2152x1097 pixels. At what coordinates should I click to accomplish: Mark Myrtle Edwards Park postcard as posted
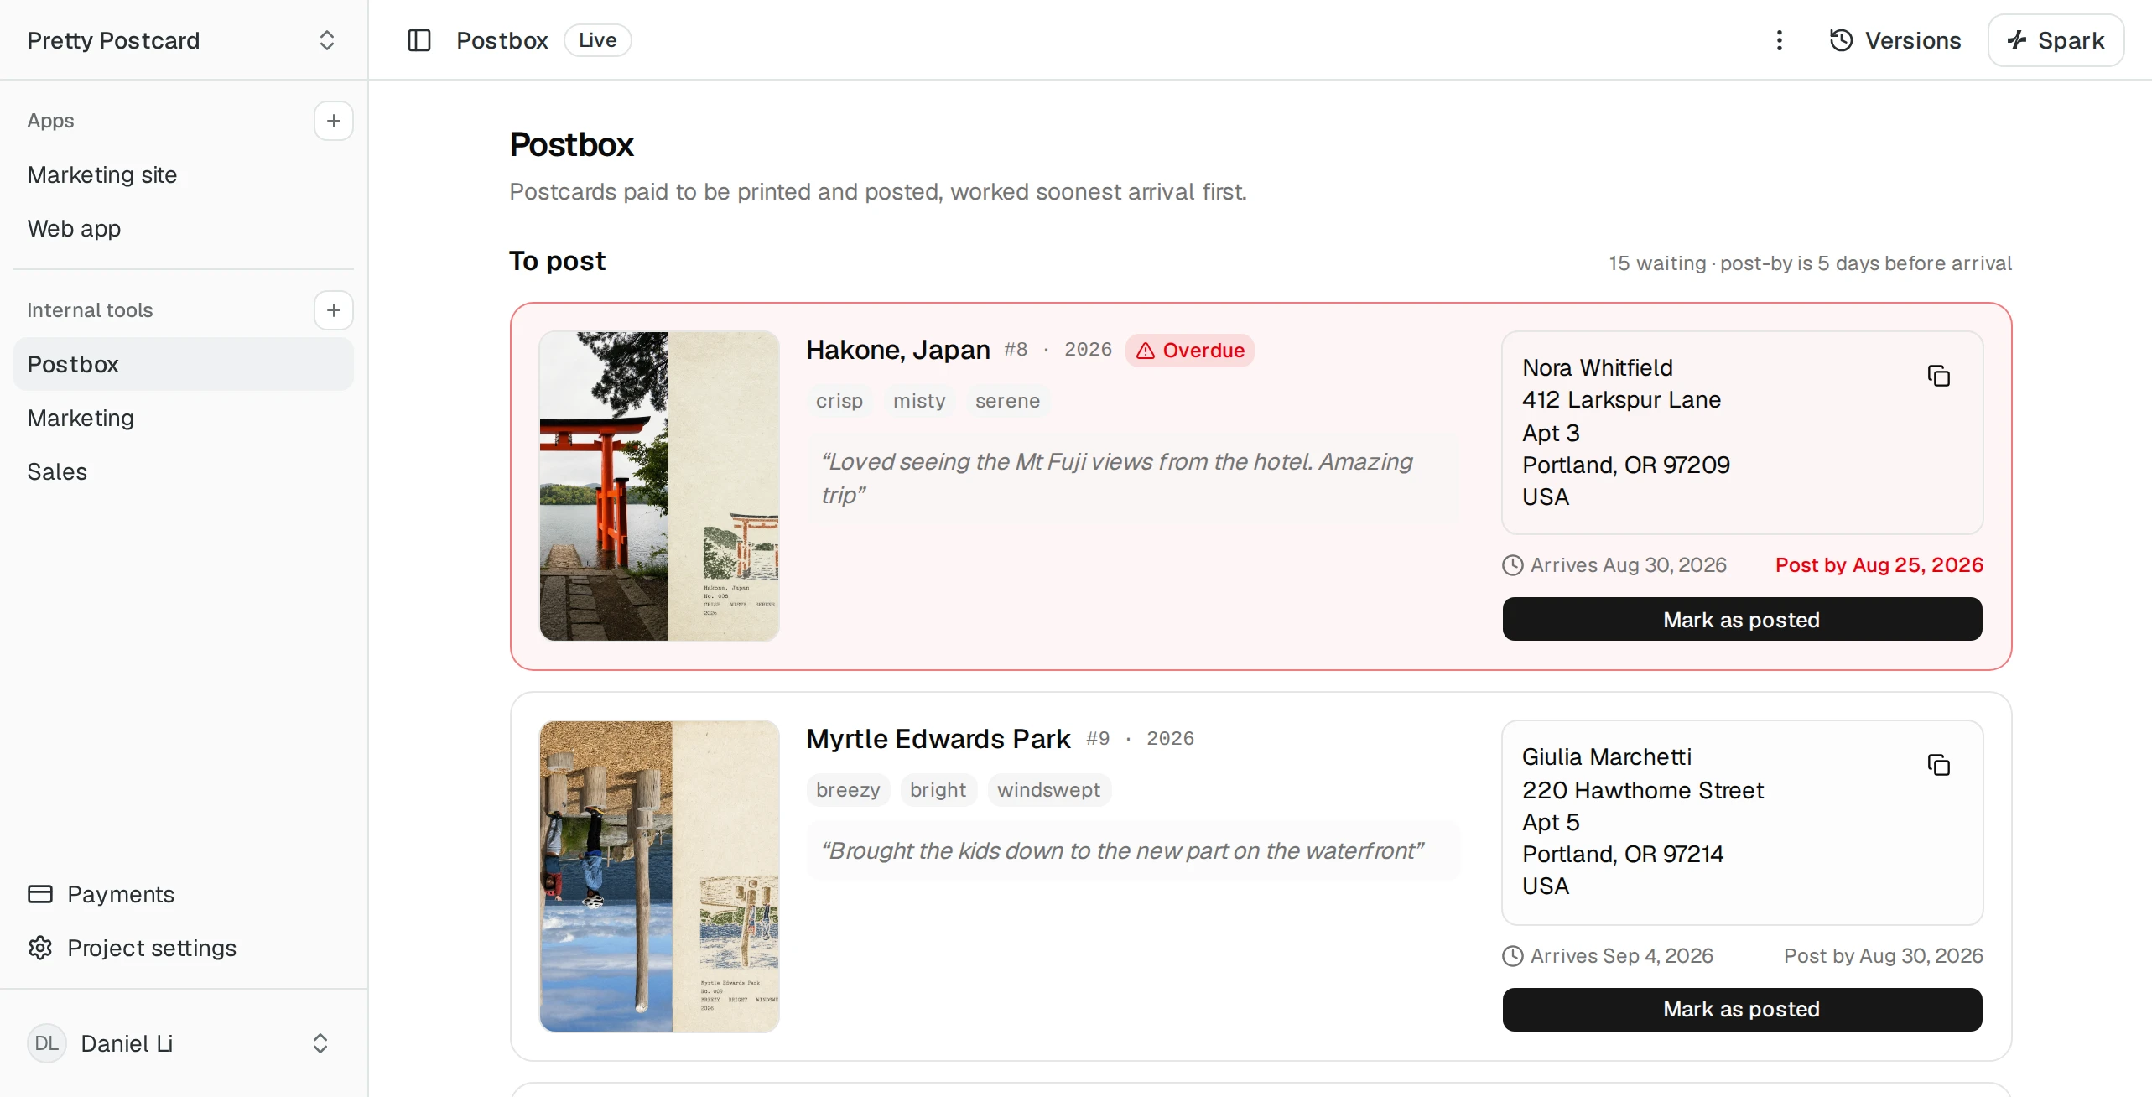pos(1742,1009)
